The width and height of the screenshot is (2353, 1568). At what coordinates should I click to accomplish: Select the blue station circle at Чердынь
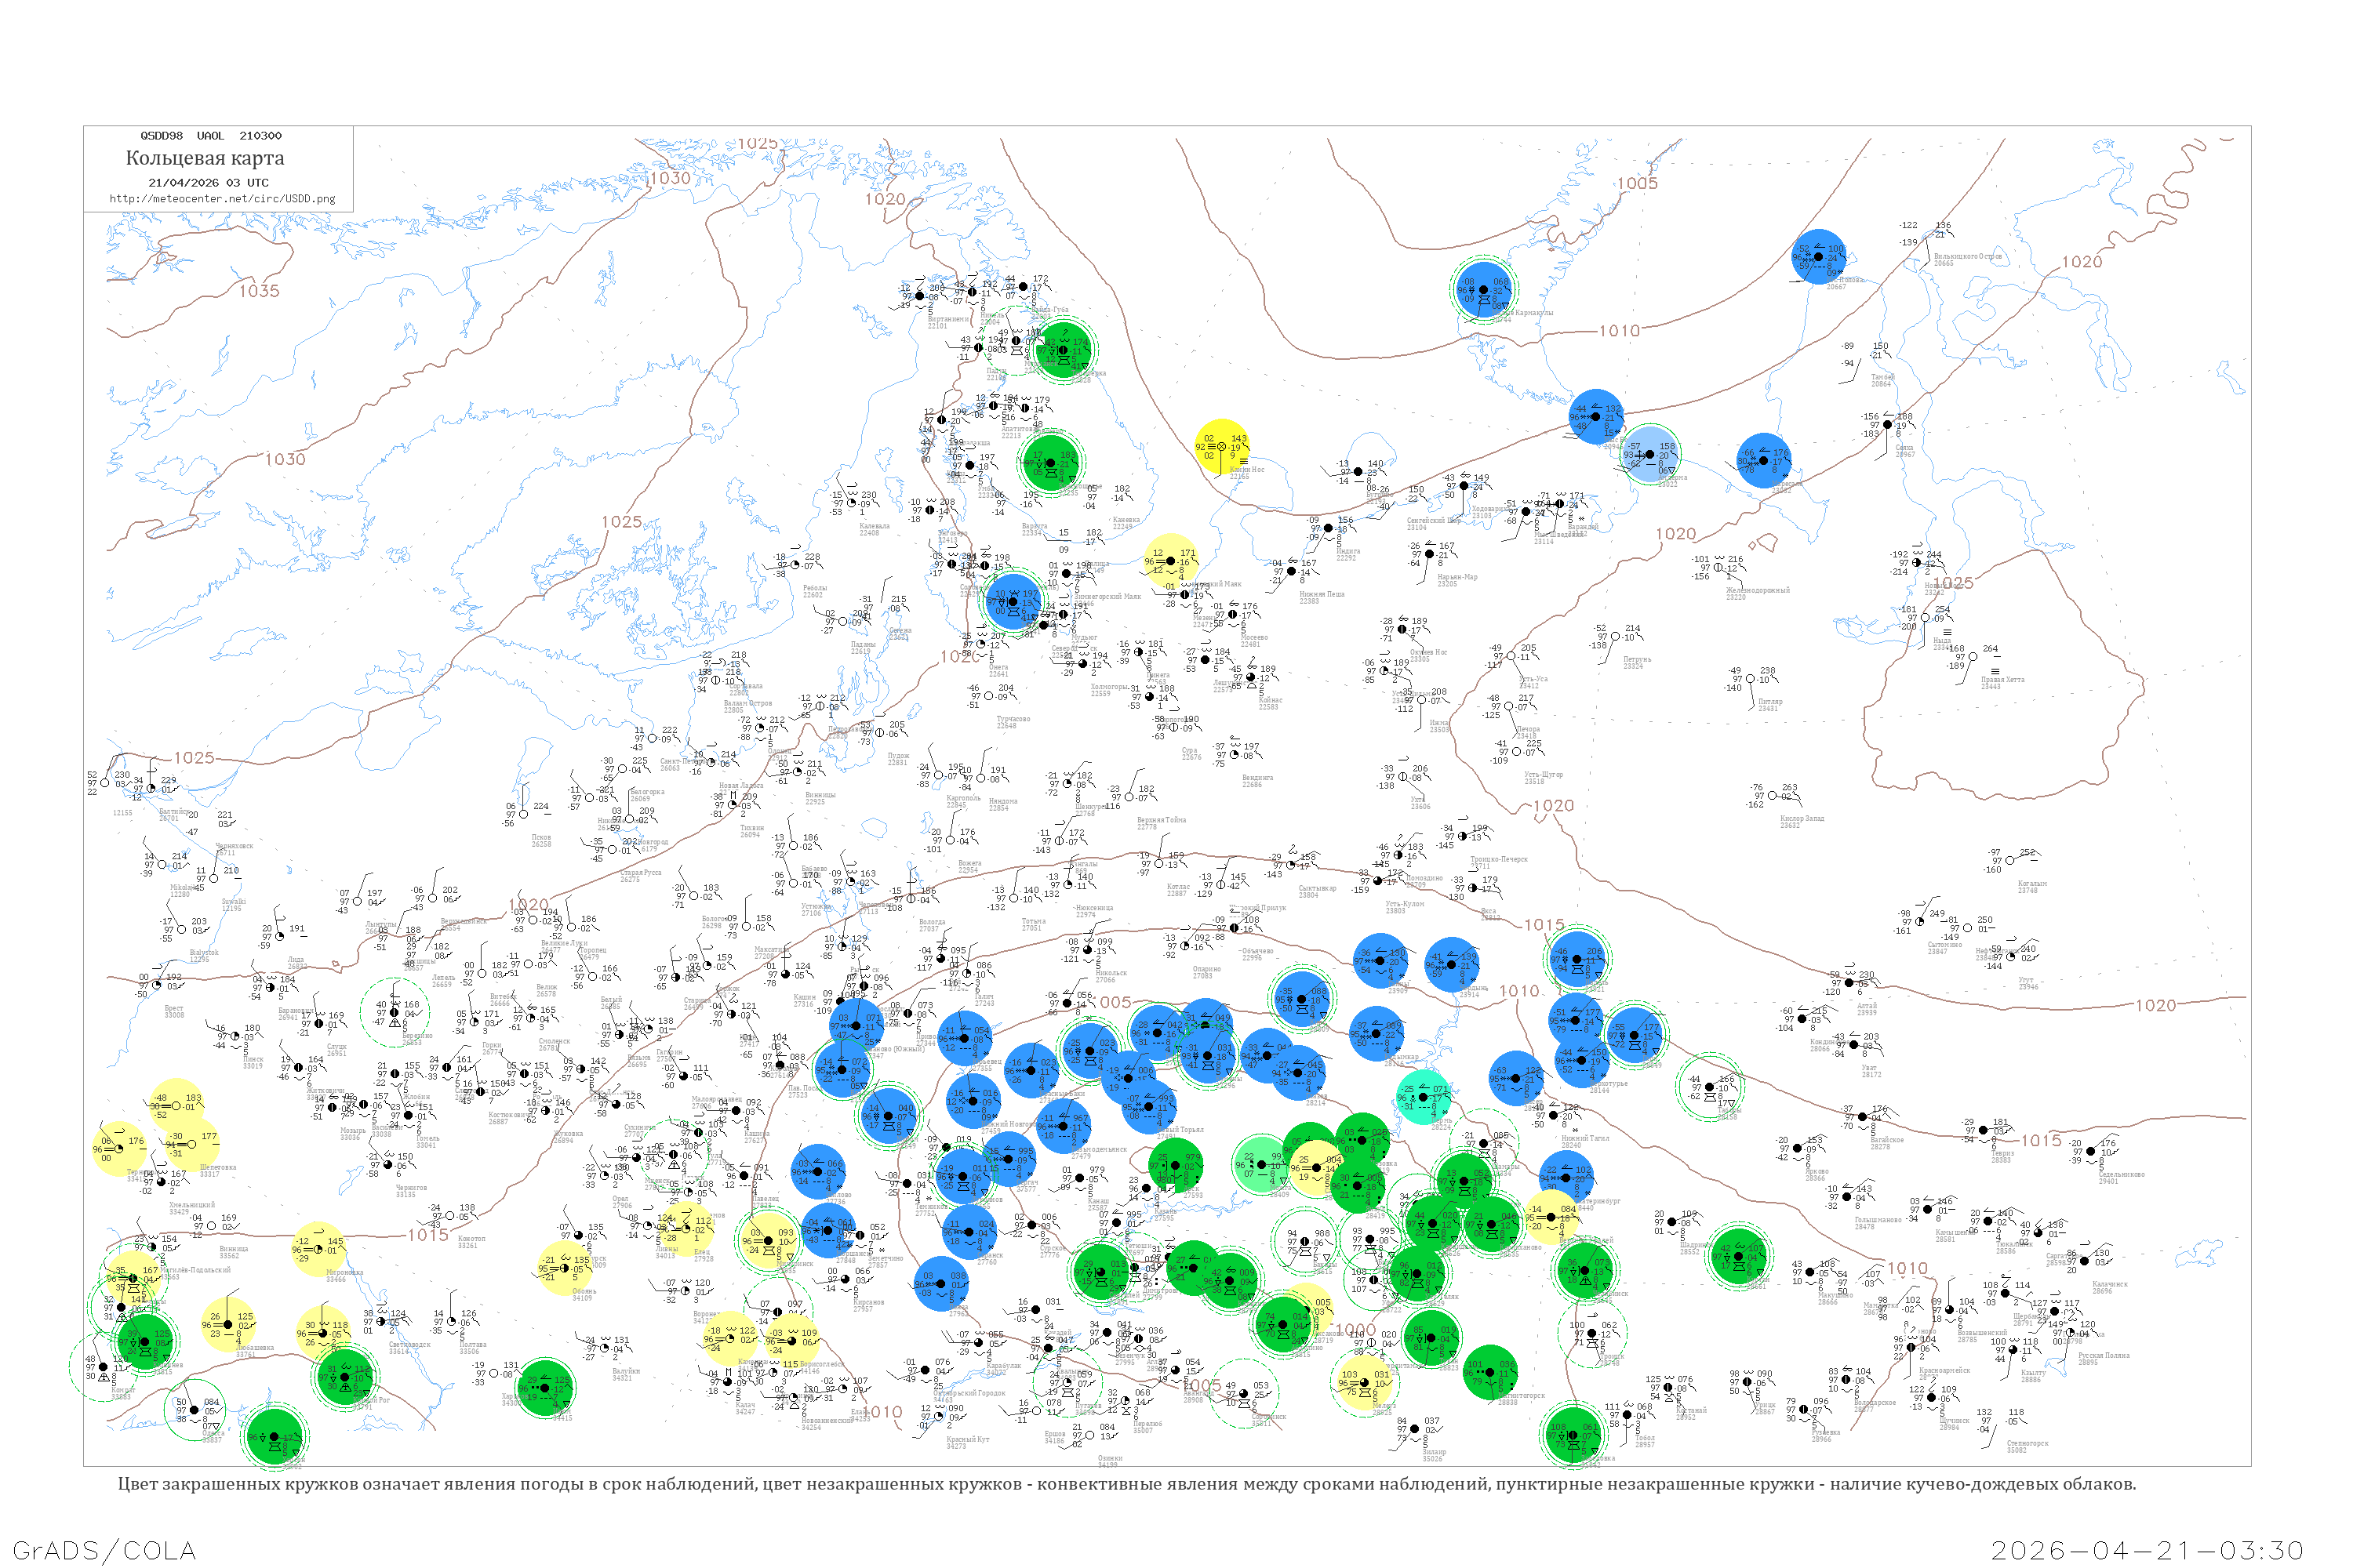coord(1452,965)
